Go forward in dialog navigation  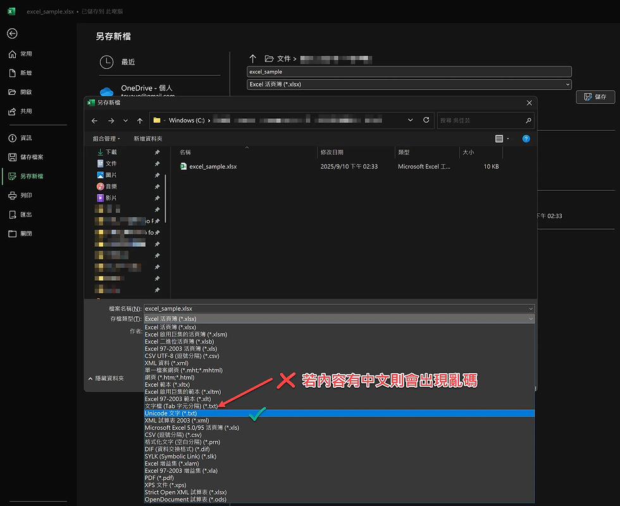pyautogui.click(x=111, y=121)
